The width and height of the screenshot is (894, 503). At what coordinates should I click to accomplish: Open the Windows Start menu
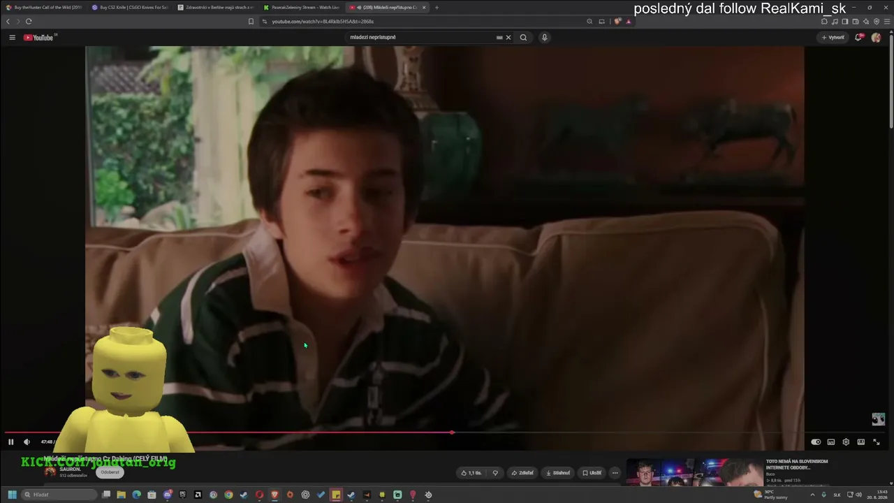click(x=12, y=495)
